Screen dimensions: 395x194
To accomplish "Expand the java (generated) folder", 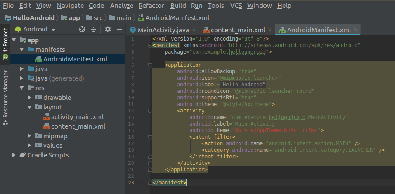I will coord(22,78).
